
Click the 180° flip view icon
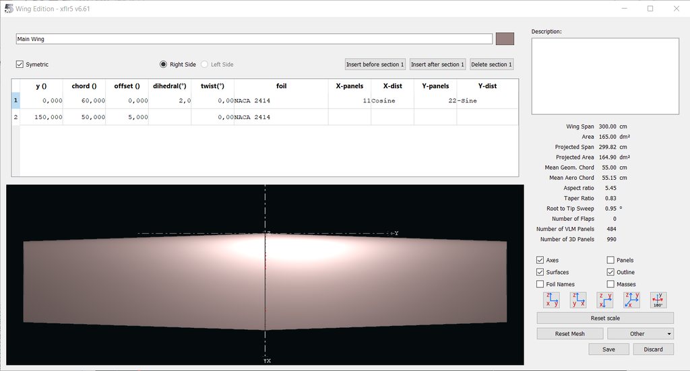(x=658, y=300)
